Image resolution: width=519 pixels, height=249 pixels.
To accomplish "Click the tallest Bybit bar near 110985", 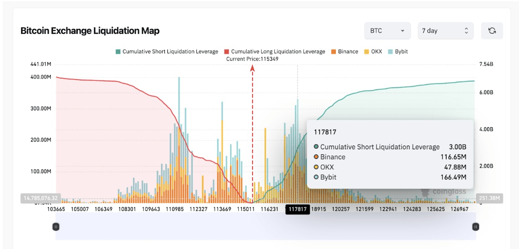I will pyautogui.click(x=179, y=101).
